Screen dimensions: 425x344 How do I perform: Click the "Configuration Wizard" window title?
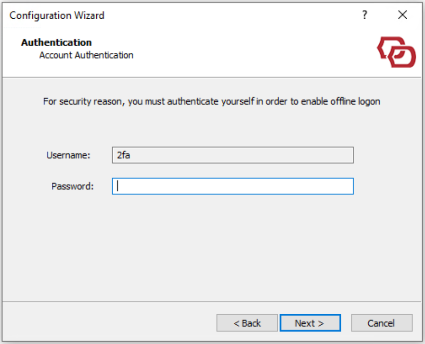(57, 15)
